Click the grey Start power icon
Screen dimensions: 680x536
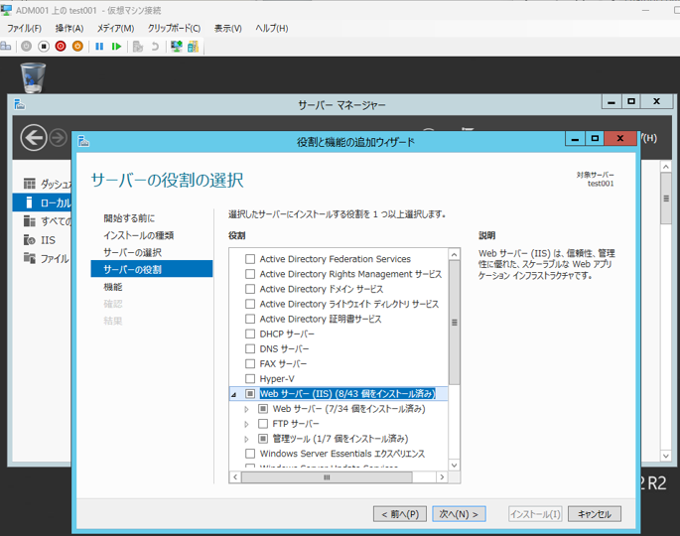27,46
